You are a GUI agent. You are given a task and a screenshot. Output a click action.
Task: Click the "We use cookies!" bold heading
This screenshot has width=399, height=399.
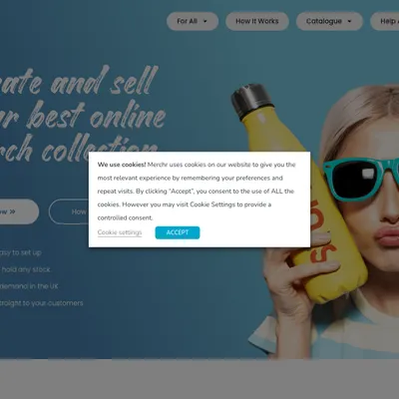[122, 165]
